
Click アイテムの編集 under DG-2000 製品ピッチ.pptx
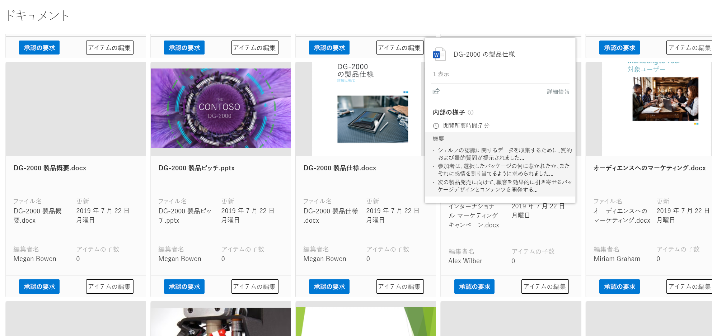tap(255, 287)
